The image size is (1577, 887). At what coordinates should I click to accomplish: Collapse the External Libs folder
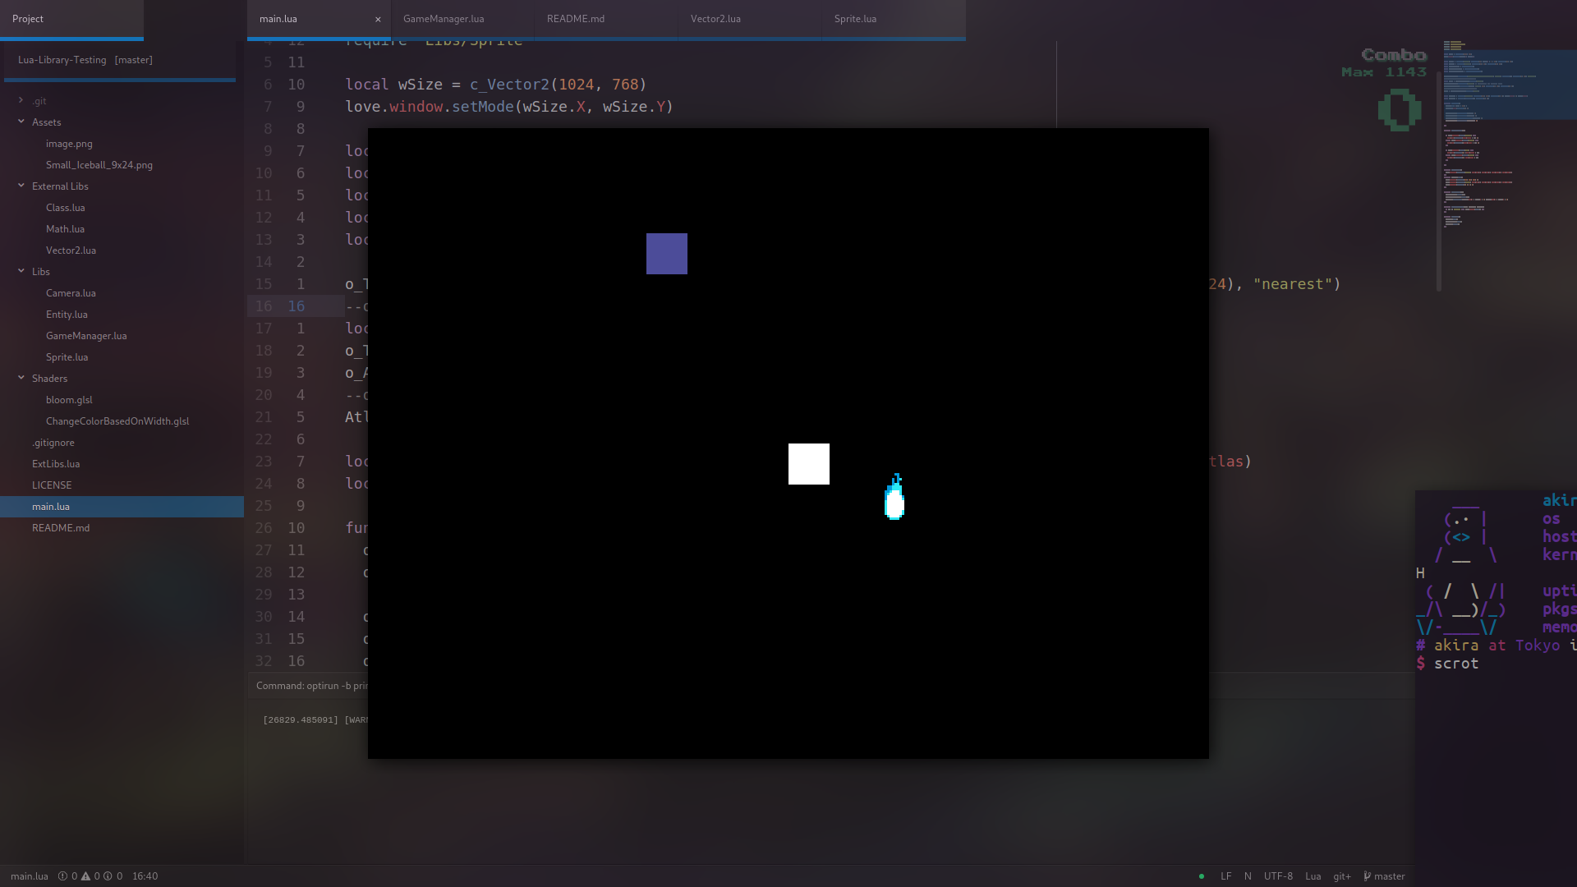(21, 186)
